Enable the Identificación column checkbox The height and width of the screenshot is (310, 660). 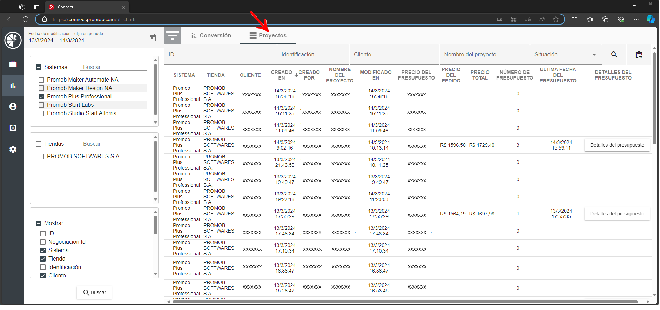(43, 267)
